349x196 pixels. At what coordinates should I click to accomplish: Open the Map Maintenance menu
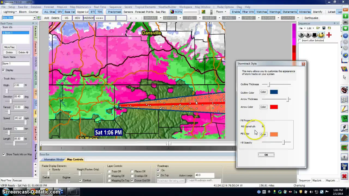coord(80,7)
